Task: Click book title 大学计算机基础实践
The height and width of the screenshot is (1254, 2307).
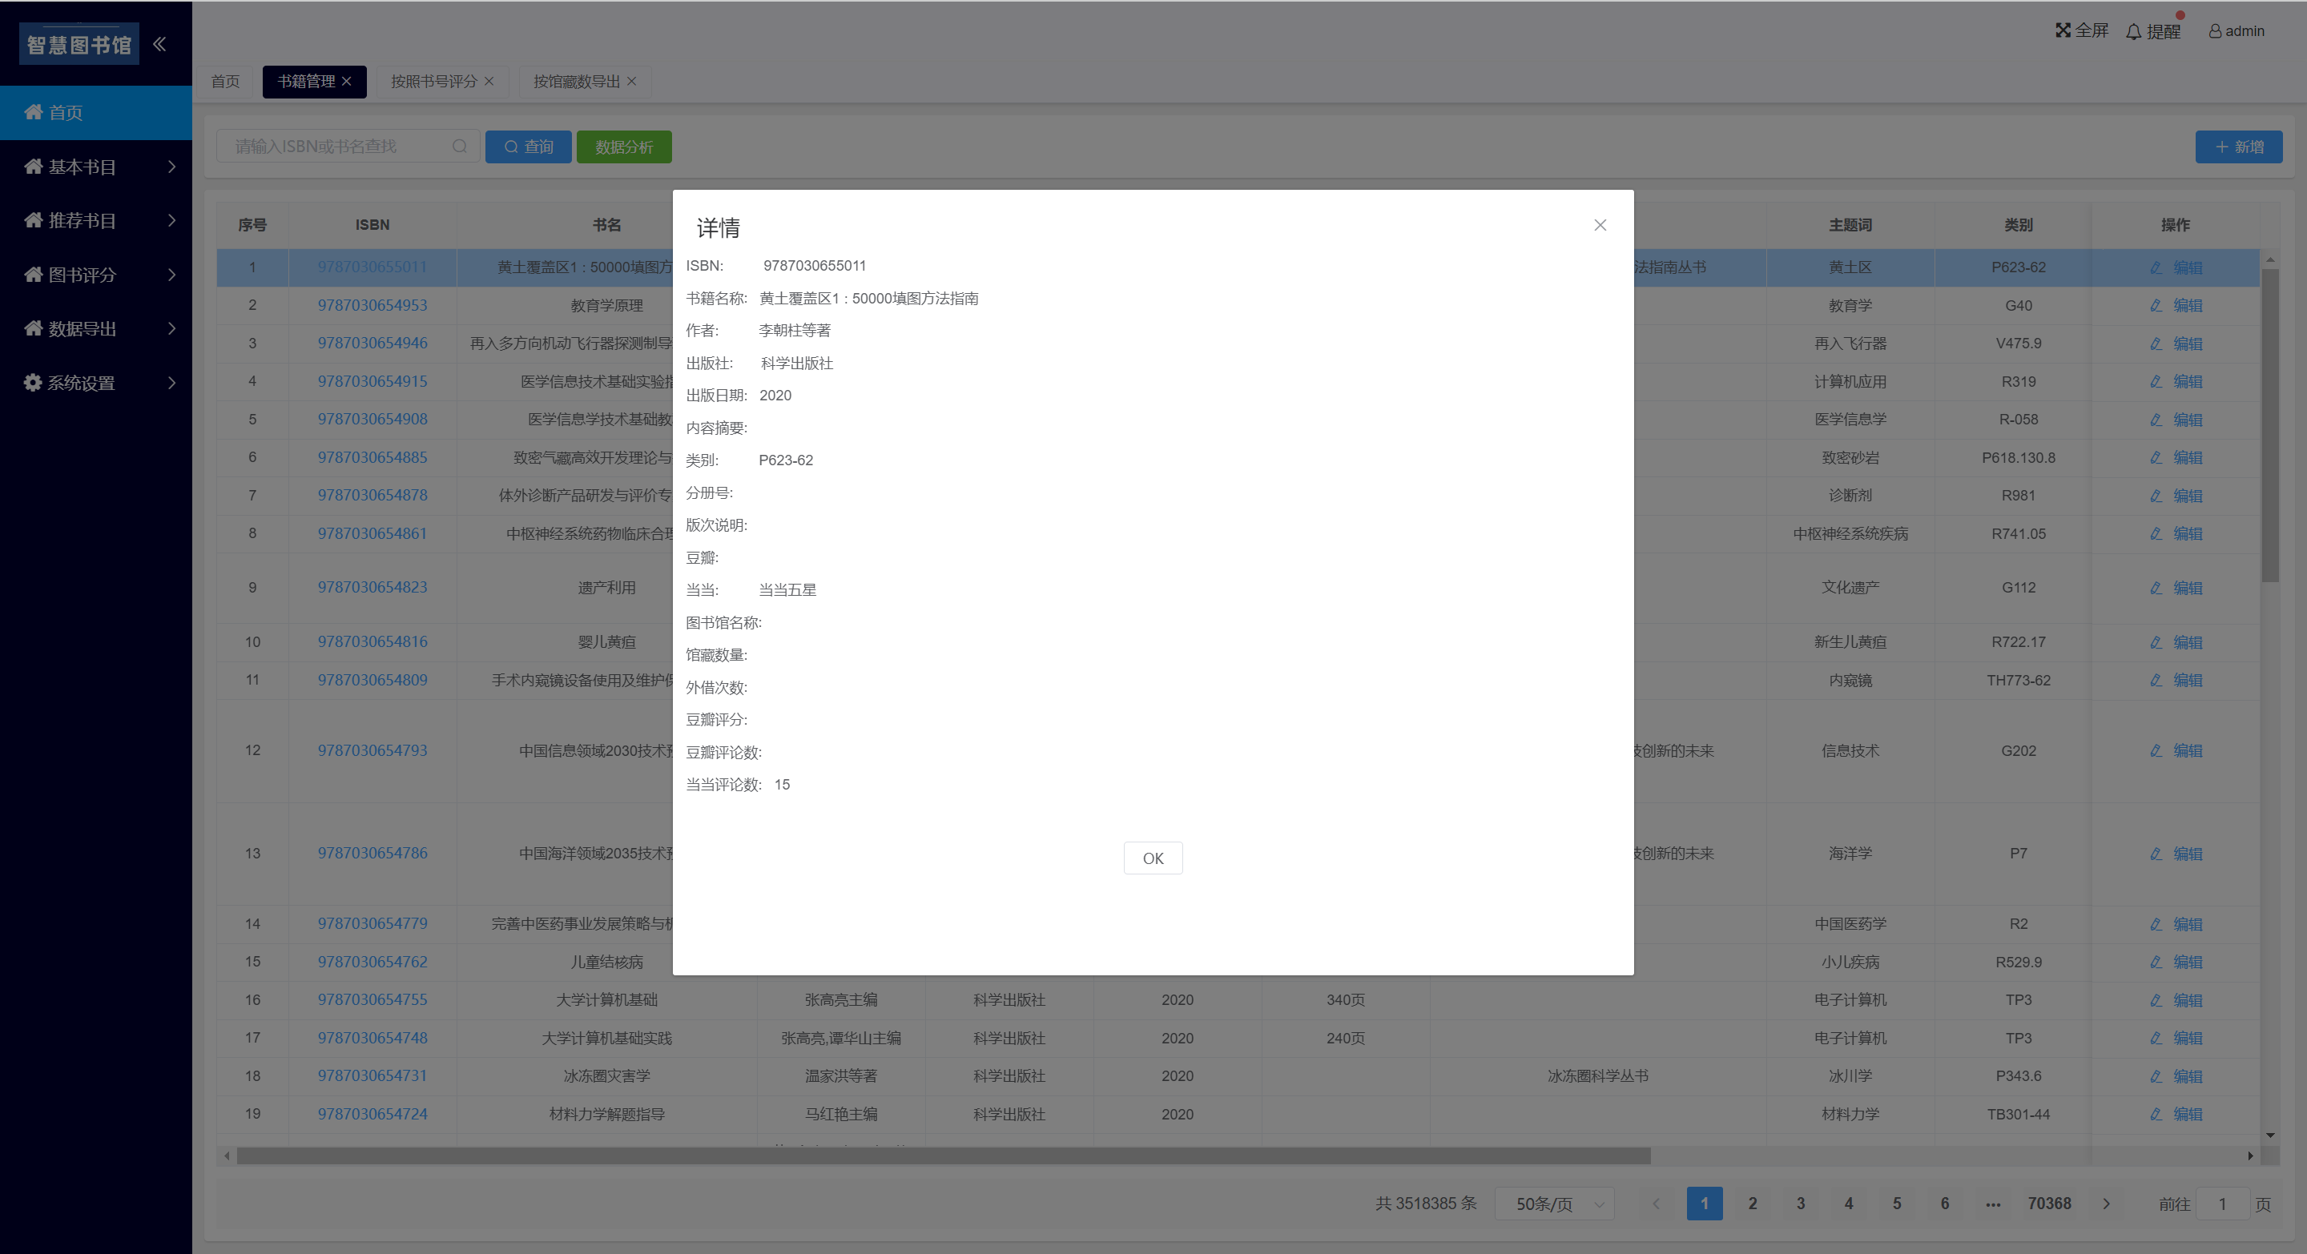Action: pyautogui.click(x=606, y=1039)
